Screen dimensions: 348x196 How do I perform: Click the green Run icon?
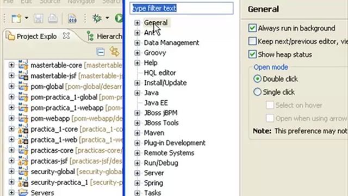[119, 18]
